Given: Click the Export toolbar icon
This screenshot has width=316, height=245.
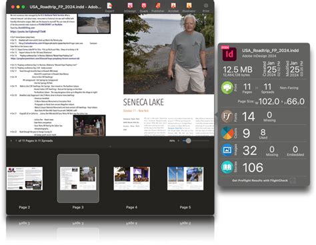Looking at the screenshot, I should [x=109, y=7].
